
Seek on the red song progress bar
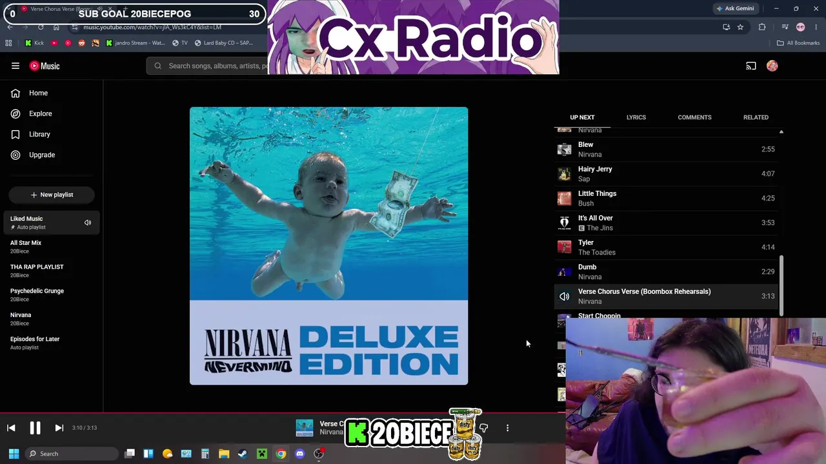coord(283,413)
